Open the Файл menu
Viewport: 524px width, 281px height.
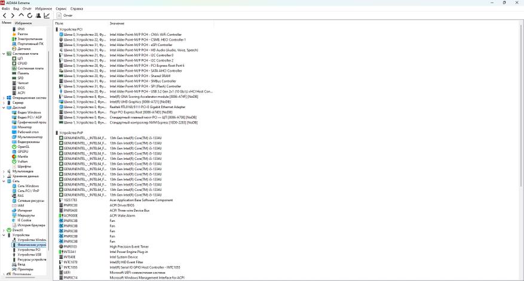[x=6, y=9]
